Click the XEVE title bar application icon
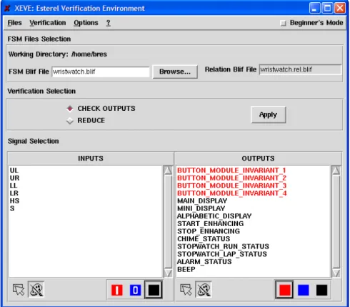Image resolution: width=350 pixels, height=307 pixels. click(x=8, y=9)
